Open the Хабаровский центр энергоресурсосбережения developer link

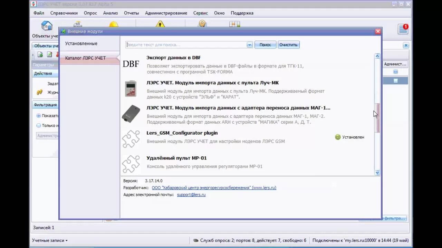[x=214, y=188]
